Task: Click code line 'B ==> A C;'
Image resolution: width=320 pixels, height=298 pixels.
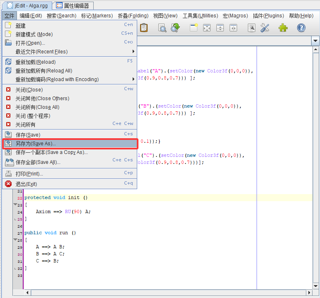Action: 50,254
